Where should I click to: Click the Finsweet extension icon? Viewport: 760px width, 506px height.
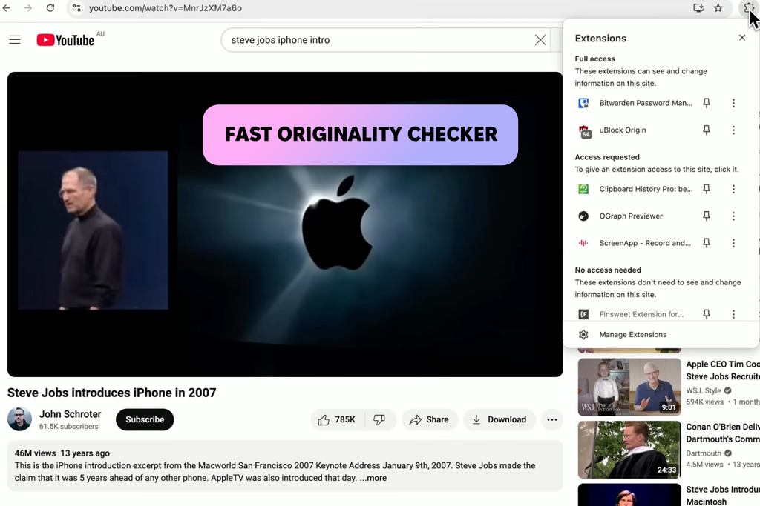tap(583, 314)
